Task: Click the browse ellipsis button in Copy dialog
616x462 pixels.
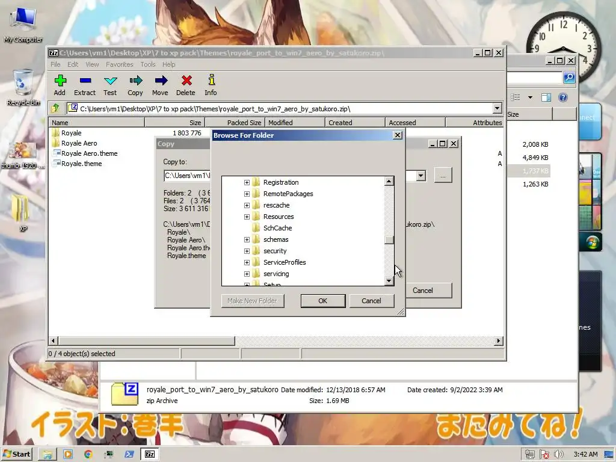Action: 443,175
